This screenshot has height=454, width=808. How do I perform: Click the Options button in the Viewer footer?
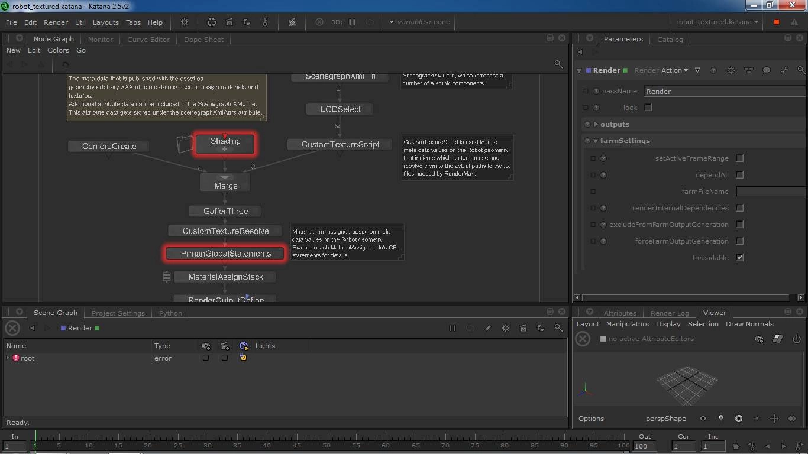tap(592, 419)
